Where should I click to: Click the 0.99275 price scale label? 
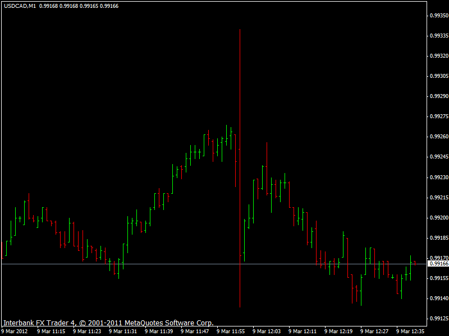[439, 116]
